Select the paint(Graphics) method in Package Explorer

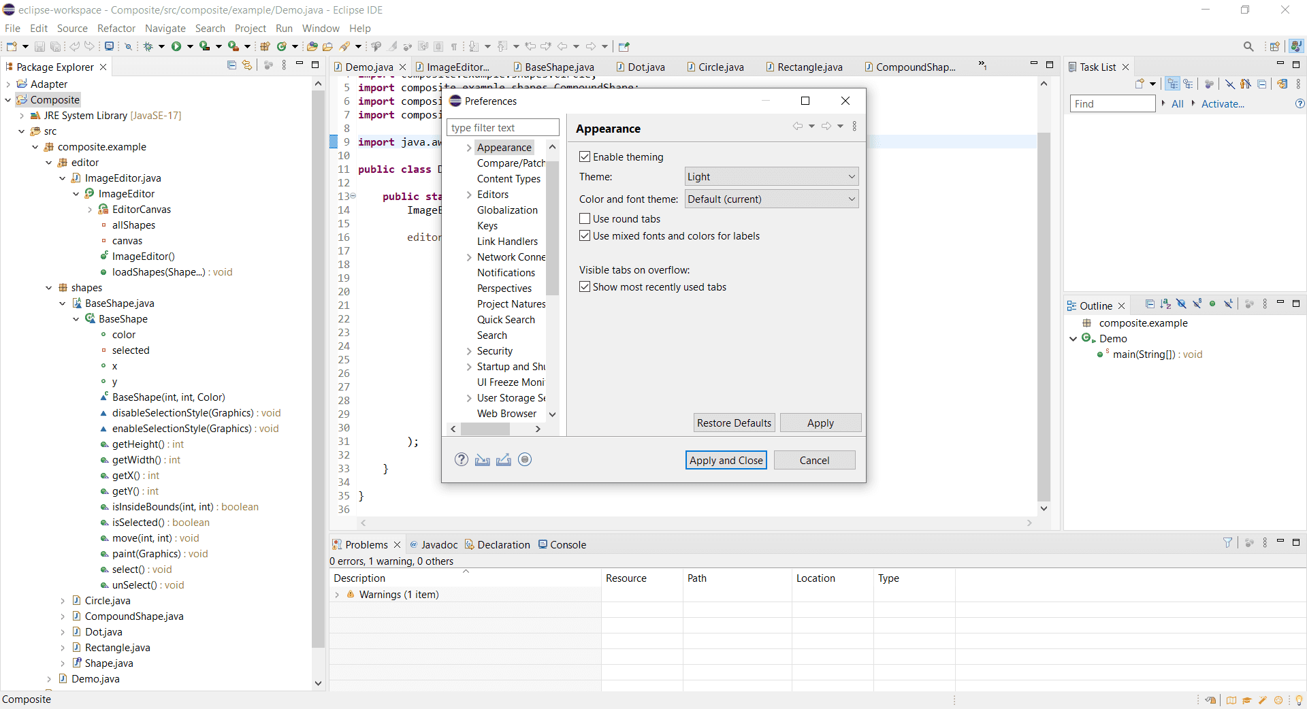tap(160, 554)
